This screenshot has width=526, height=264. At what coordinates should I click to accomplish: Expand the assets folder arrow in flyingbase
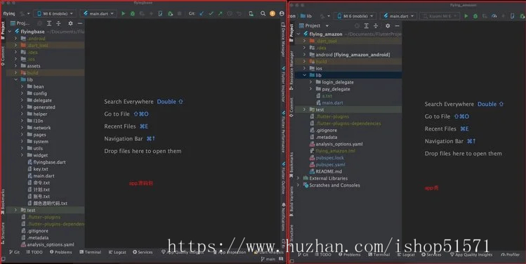coord(15,66)
